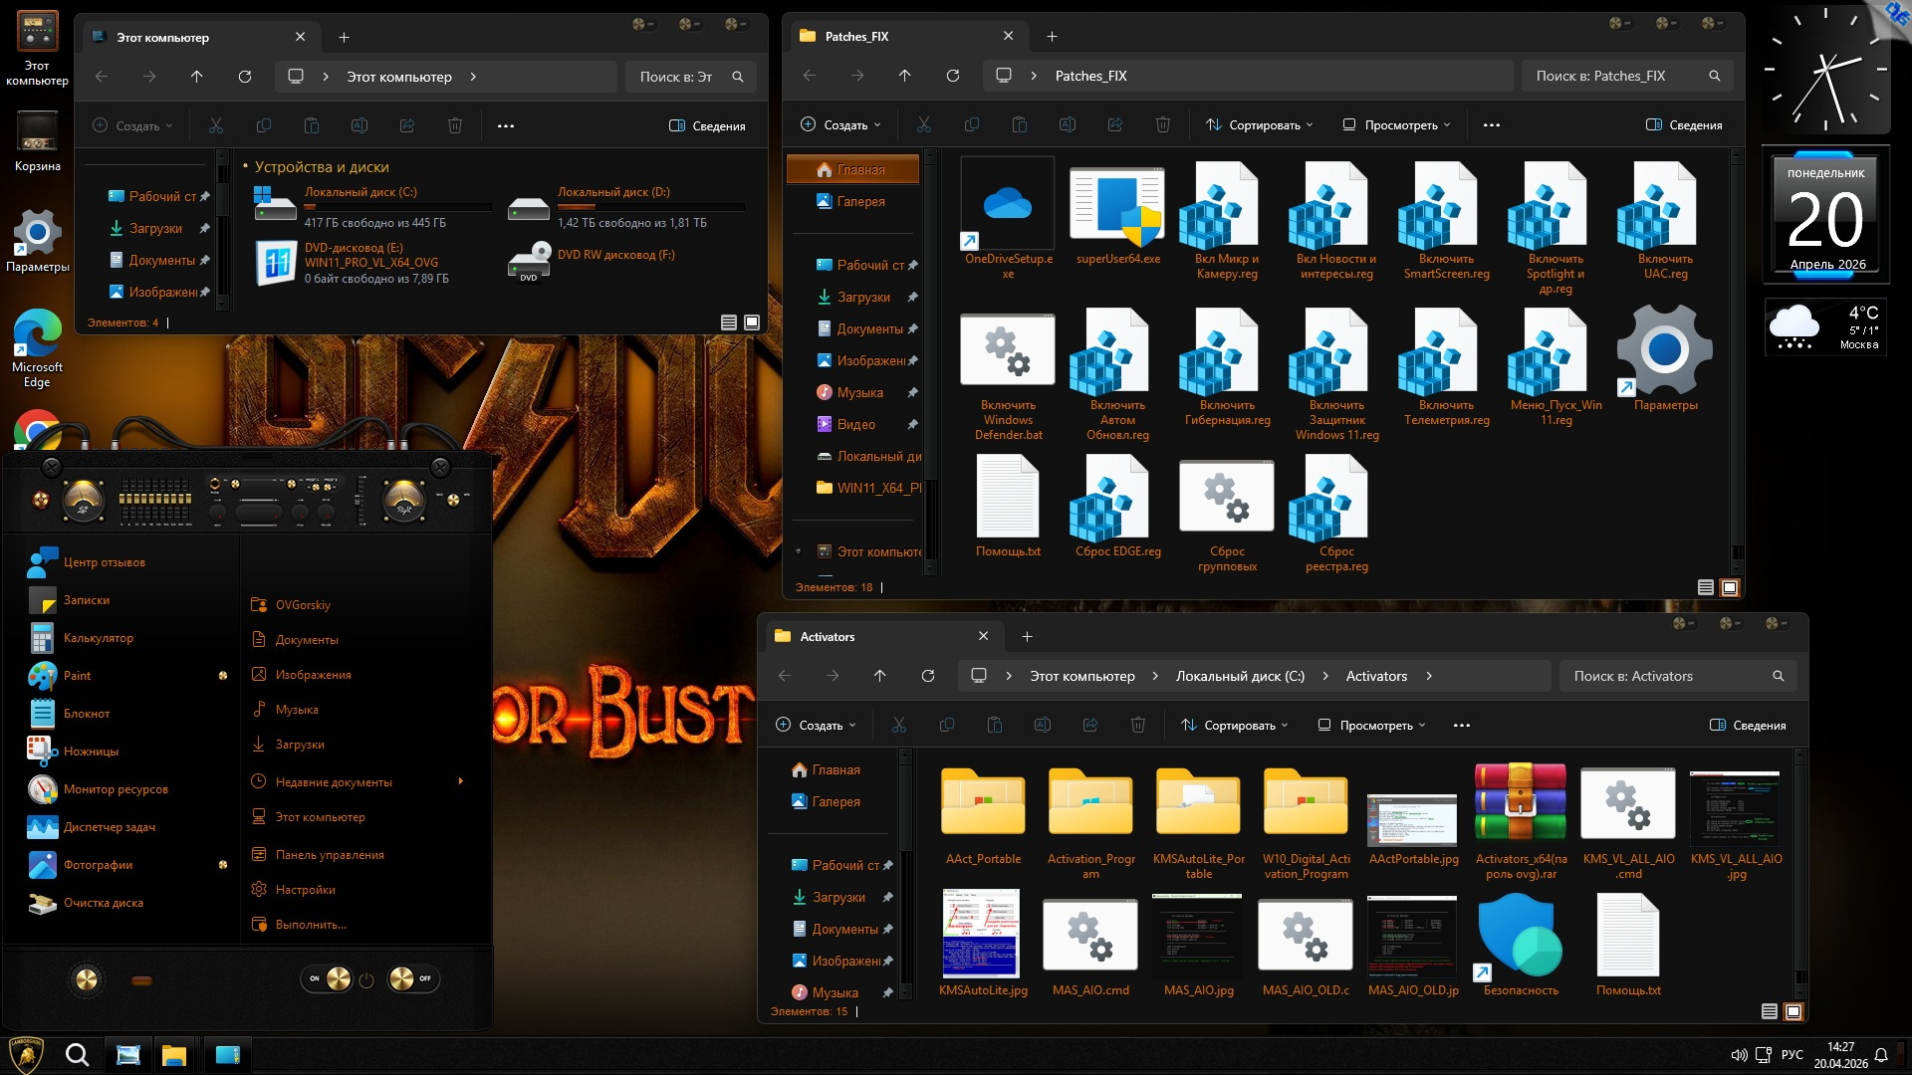Click Refresh in the Activators window
The height and width of the screenshot is (1075, 1912).
[x=927, y=676]
